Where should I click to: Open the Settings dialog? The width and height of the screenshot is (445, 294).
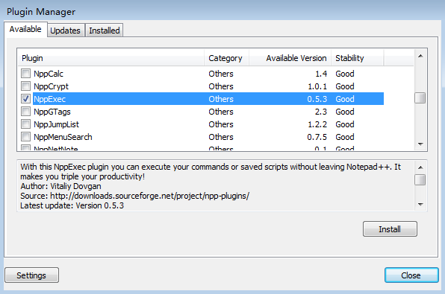click(x=31, y=275)
